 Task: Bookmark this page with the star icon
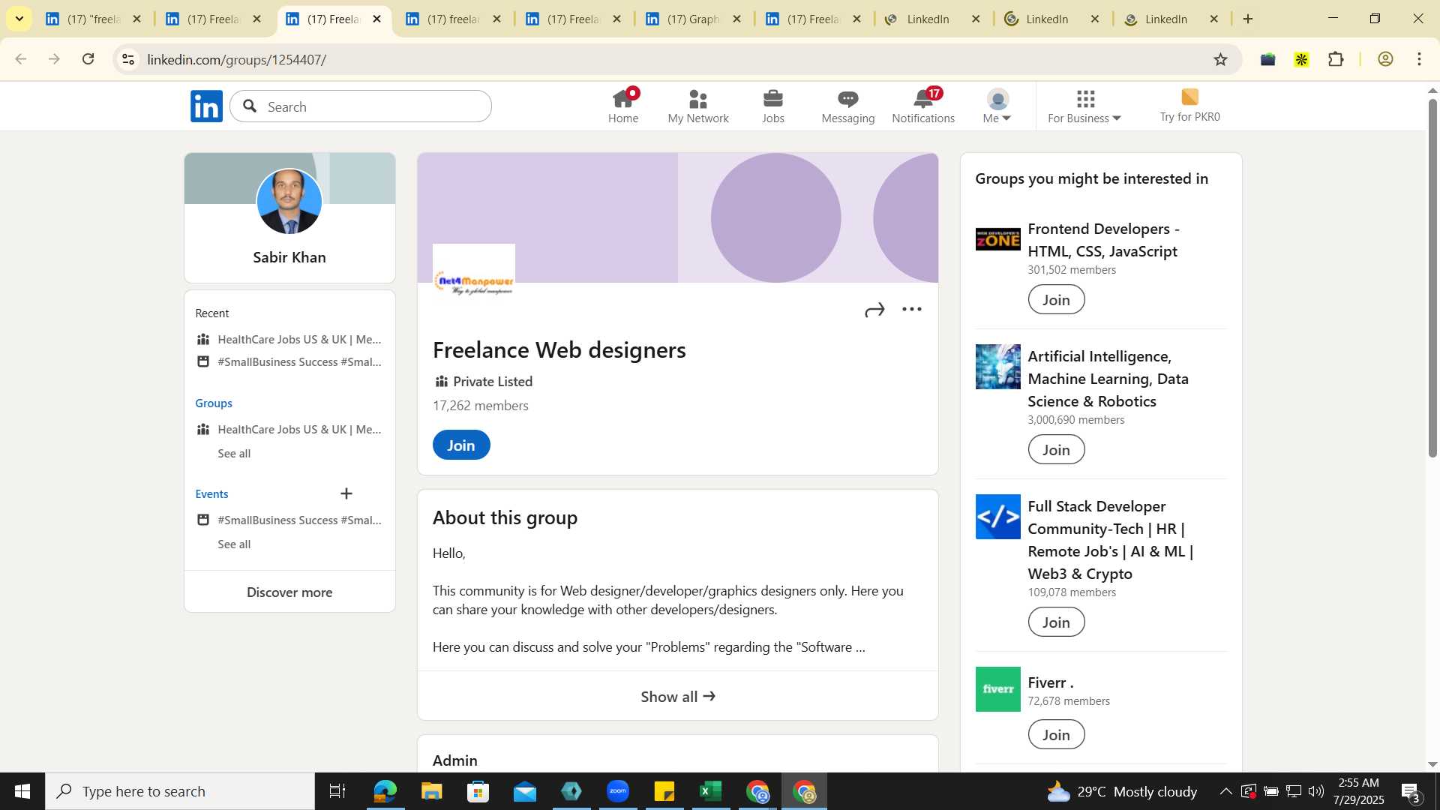tap(1221, 59)
